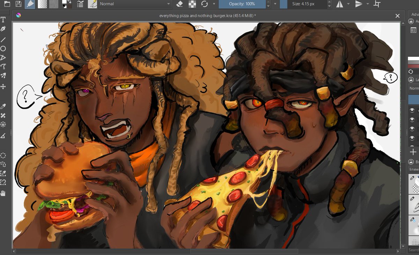Image resolution: width=419 pixels, height=255 pixels.
Task: Open horizontal mirror options dropdown arrow
Action: pos(348,4)
